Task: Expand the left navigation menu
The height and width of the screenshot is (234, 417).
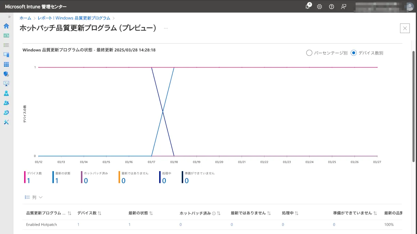Action: pyautogui.click(x=9, y=17)
